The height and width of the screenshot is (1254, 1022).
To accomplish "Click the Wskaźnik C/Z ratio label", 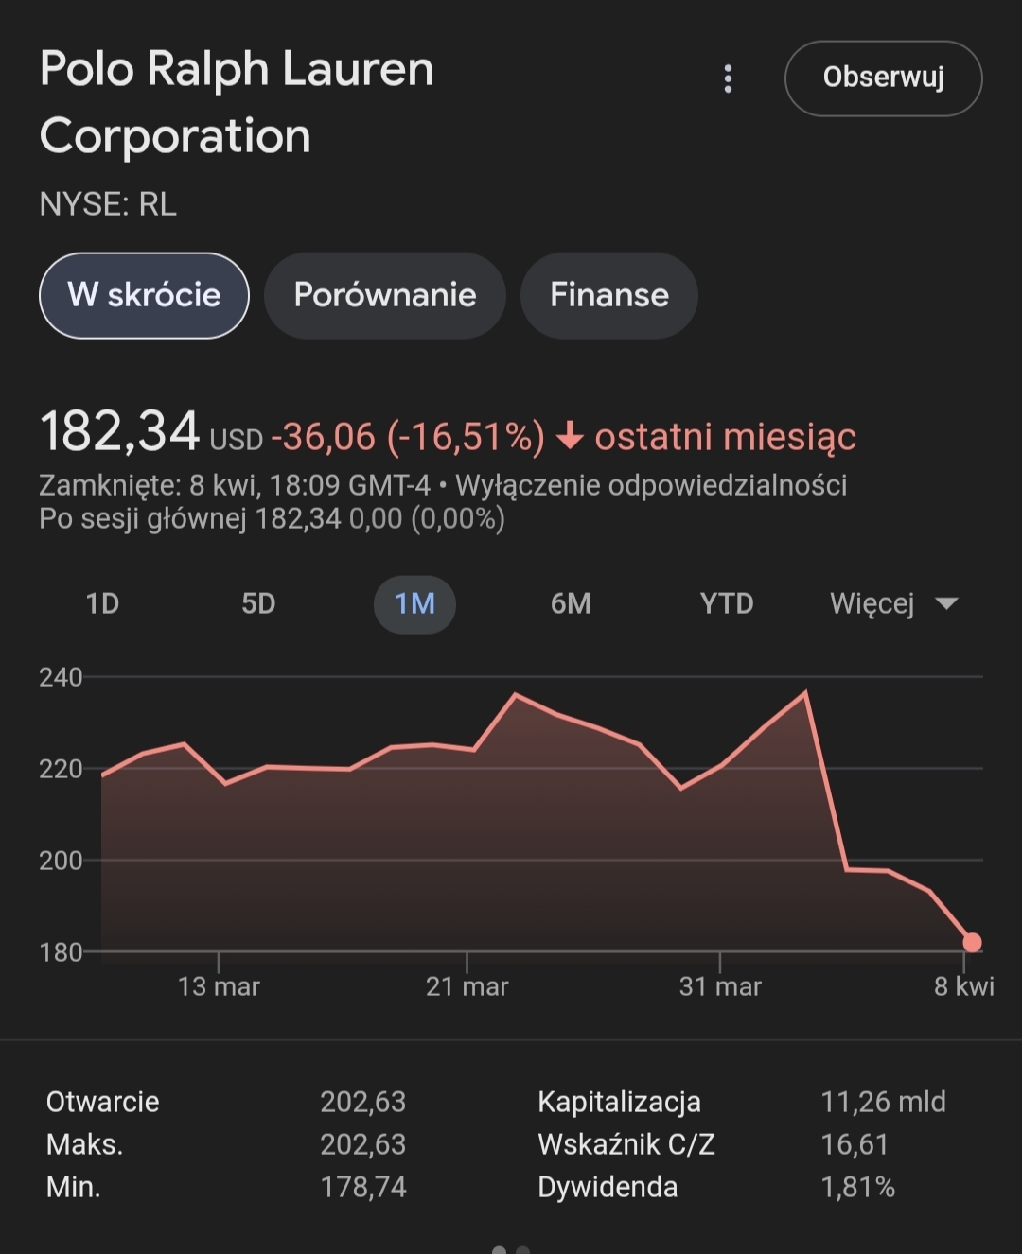I will click(x=626, y=1144).
